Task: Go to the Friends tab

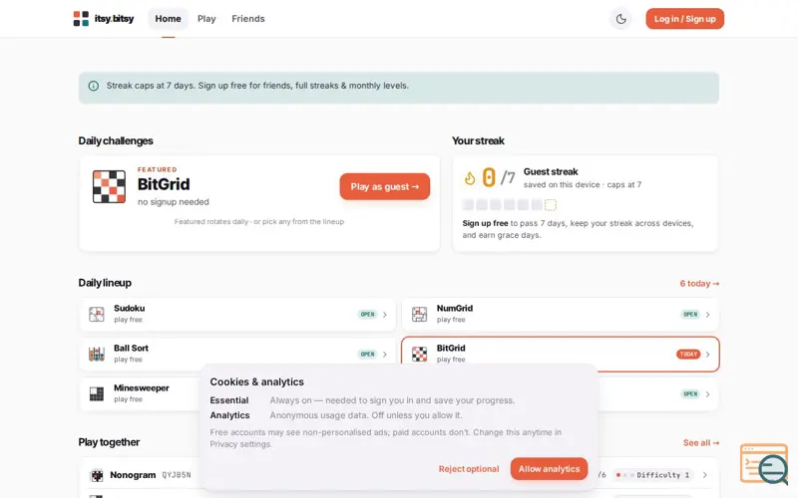Action: (248, 19)
